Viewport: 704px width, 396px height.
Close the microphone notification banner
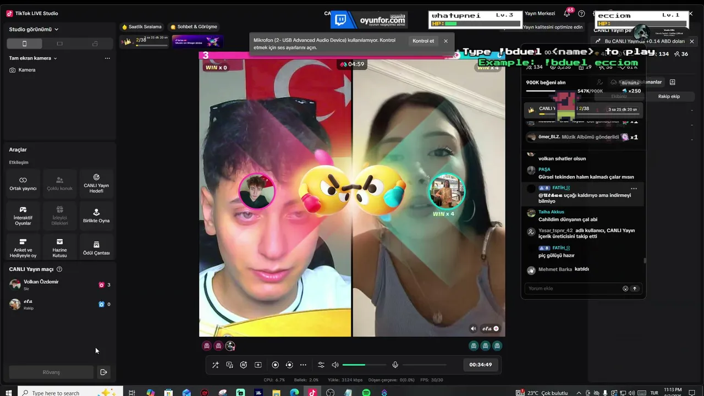446,41
